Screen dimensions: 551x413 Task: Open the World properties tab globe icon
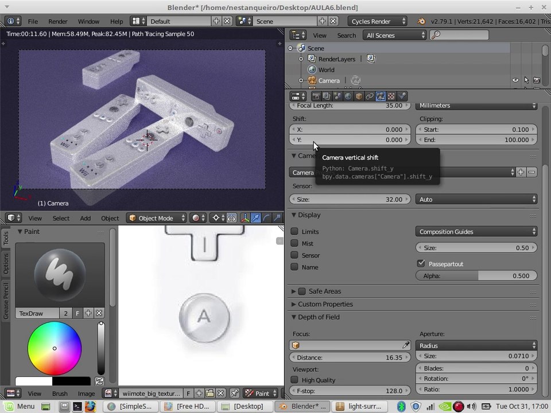coord(348,96)
